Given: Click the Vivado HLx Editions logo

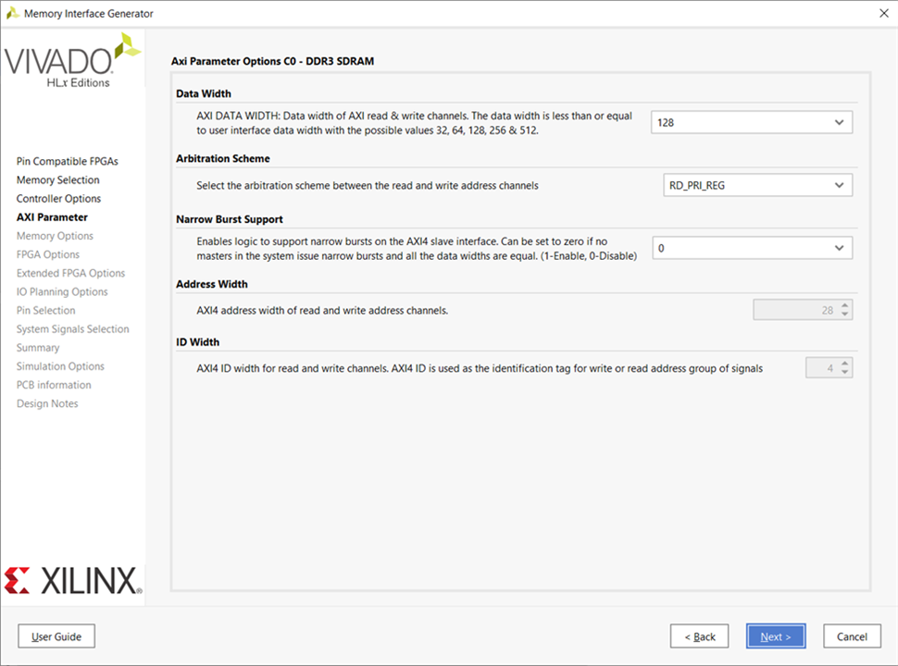Looking at the screenshot, I should [72, 61].
